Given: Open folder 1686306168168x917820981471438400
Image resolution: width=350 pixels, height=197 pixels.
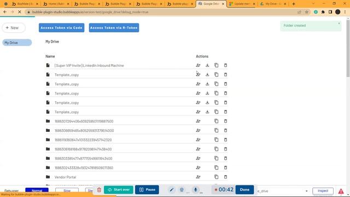Looking at the screenshot, I should [x=83, y=149].
